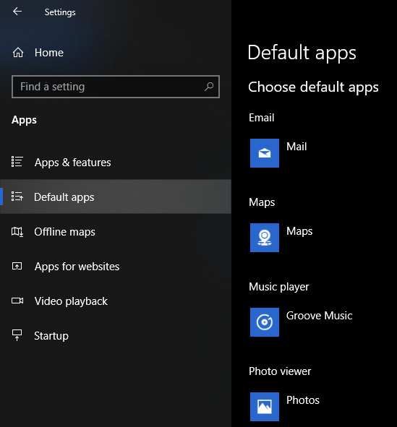
Task: Click the search magnifier icon
Action: tap(209, 87)
